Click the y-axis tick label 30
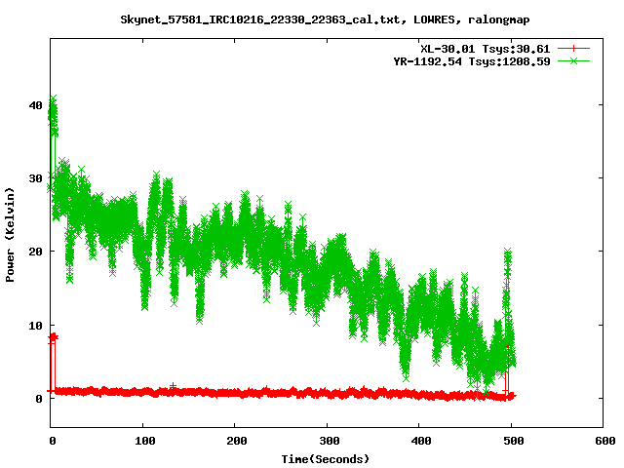The width and height of the screenshot is (624, 468). click(x=35, y=178)
